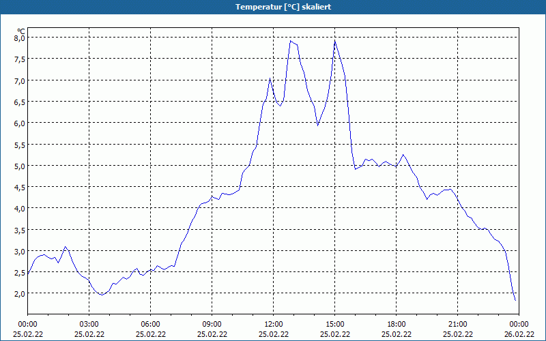Click the 2,5 y-axis value

pos(20,272)
